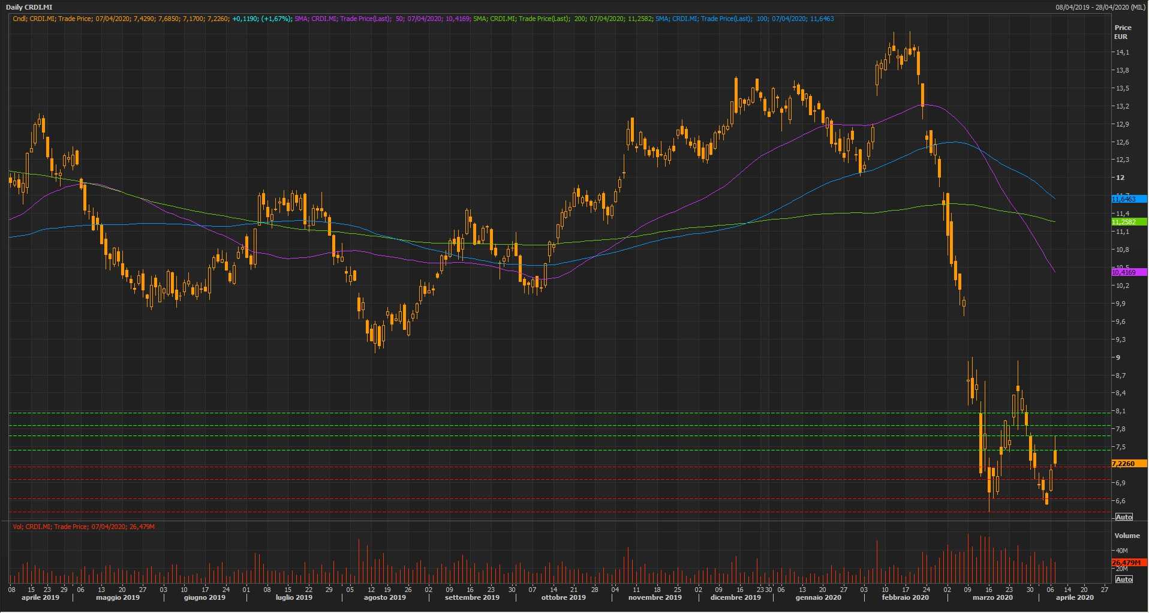Click agosto 2019 on the time axis

point(384,597)
